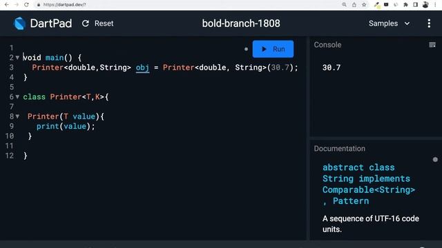Click 'print(value);' on line 9
This screenshot has height=248, width=442.
coord(66,126)
